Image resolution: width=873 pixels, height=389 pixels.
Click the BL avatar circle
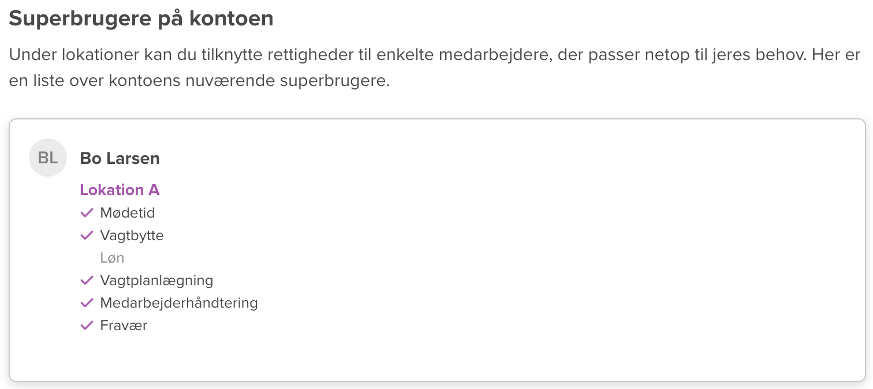(x=48, y=158)
